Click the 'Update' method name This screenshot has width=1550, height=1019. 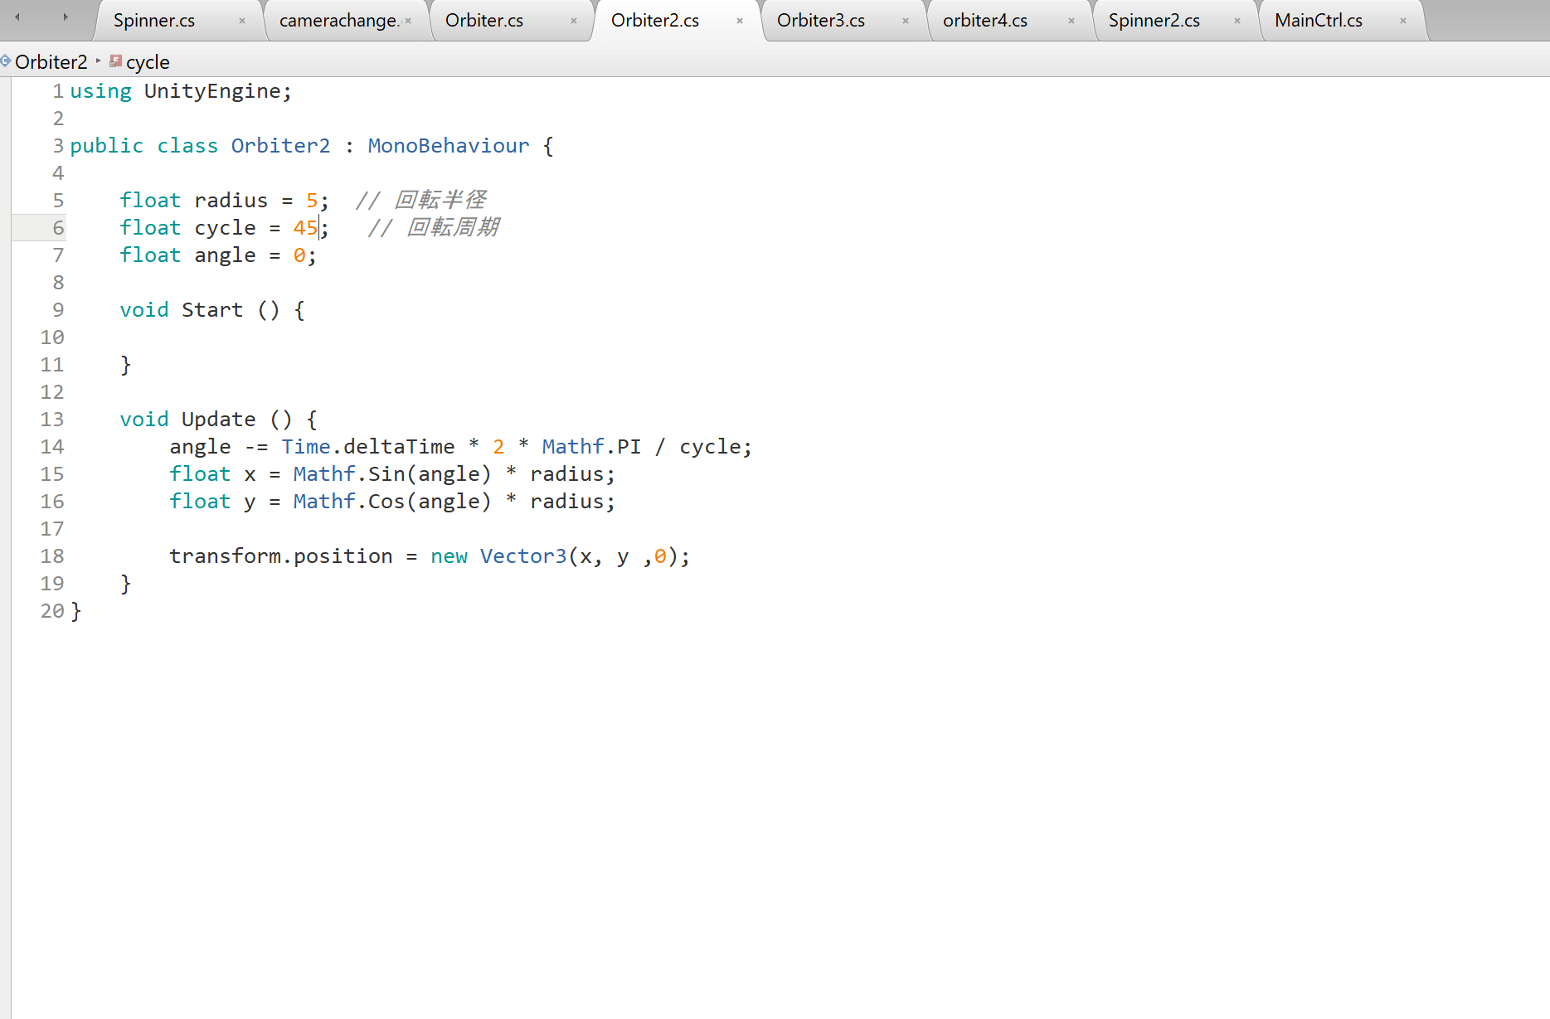click(219, 420)
